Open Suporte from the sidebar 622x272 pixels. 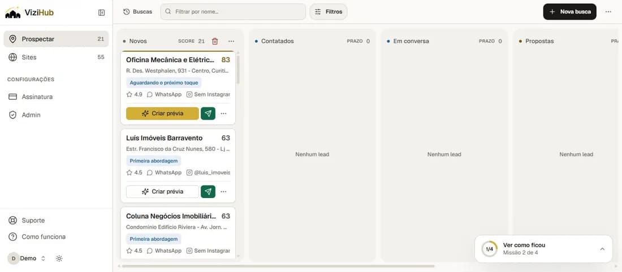pyautogui.click(x=56, y=220)
